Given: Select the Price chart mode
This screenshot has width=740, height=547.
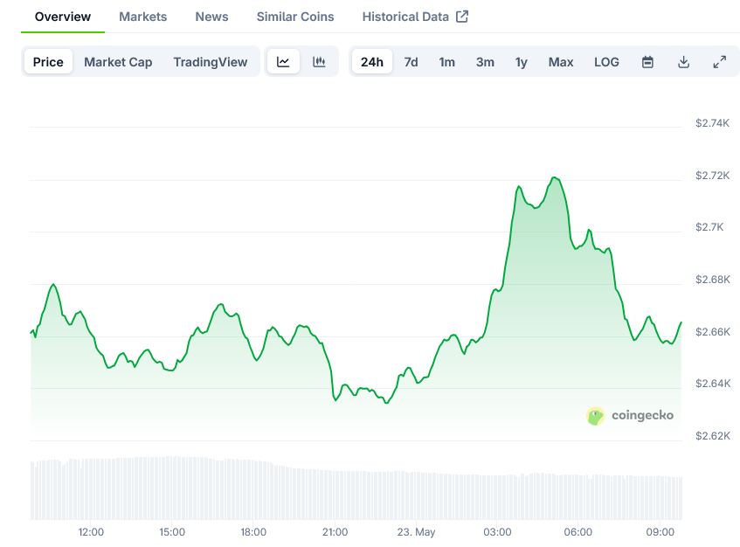Looking at the screenshot, I should [48, 62].
